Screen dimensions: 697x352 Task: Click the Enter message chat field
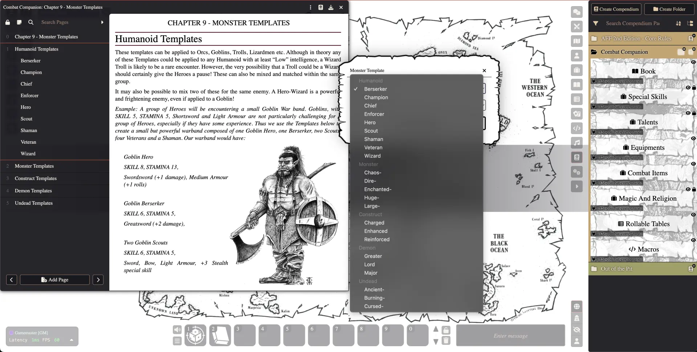coord(510,336)
